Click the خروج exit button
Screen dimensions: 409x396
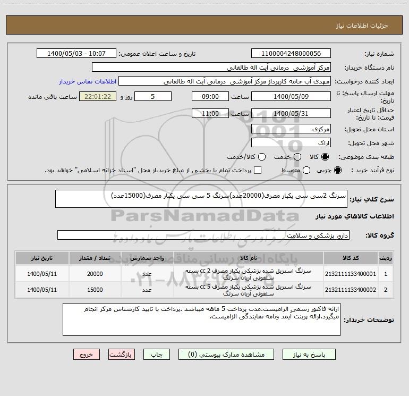[87, 355]
